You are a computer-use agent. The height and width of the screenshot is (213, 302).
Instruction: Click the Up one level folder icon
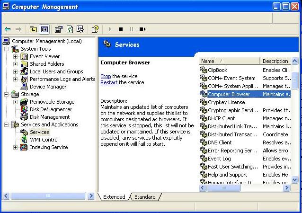[x=33, y=29]
